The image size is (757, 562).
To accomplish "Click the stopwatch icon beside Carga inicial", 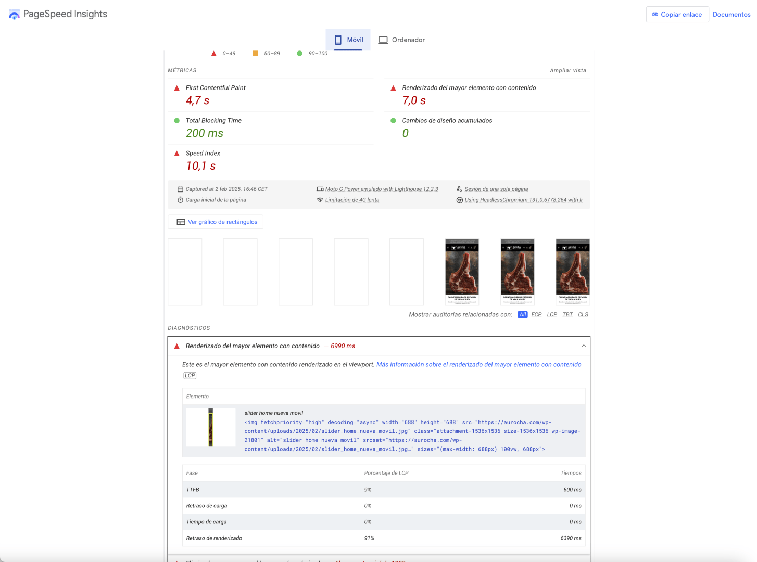I will click(180, 200).
